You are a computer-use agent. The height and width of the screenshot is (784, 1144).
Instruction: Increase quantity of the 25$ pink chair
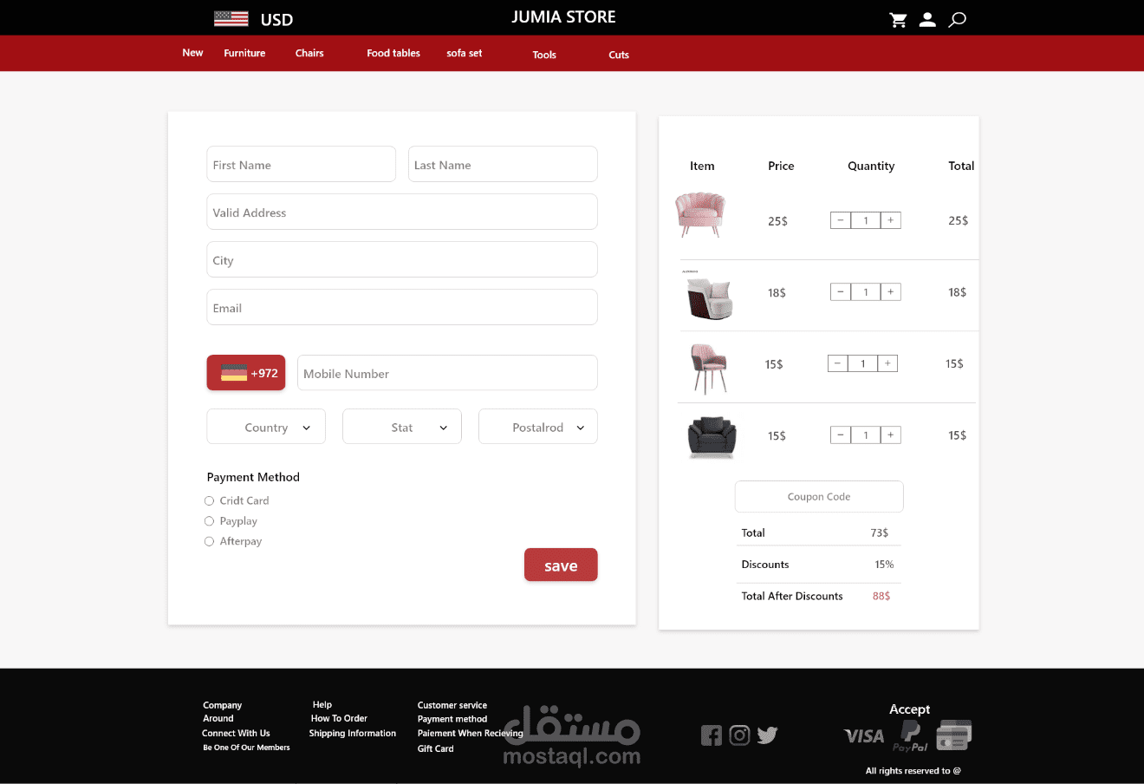(x=890, y=220)
